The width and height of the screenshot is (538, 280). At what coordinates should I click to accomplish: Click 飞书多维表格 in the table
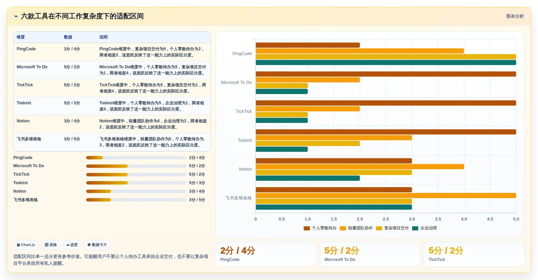pyautogui.click(x=29, y=139)
